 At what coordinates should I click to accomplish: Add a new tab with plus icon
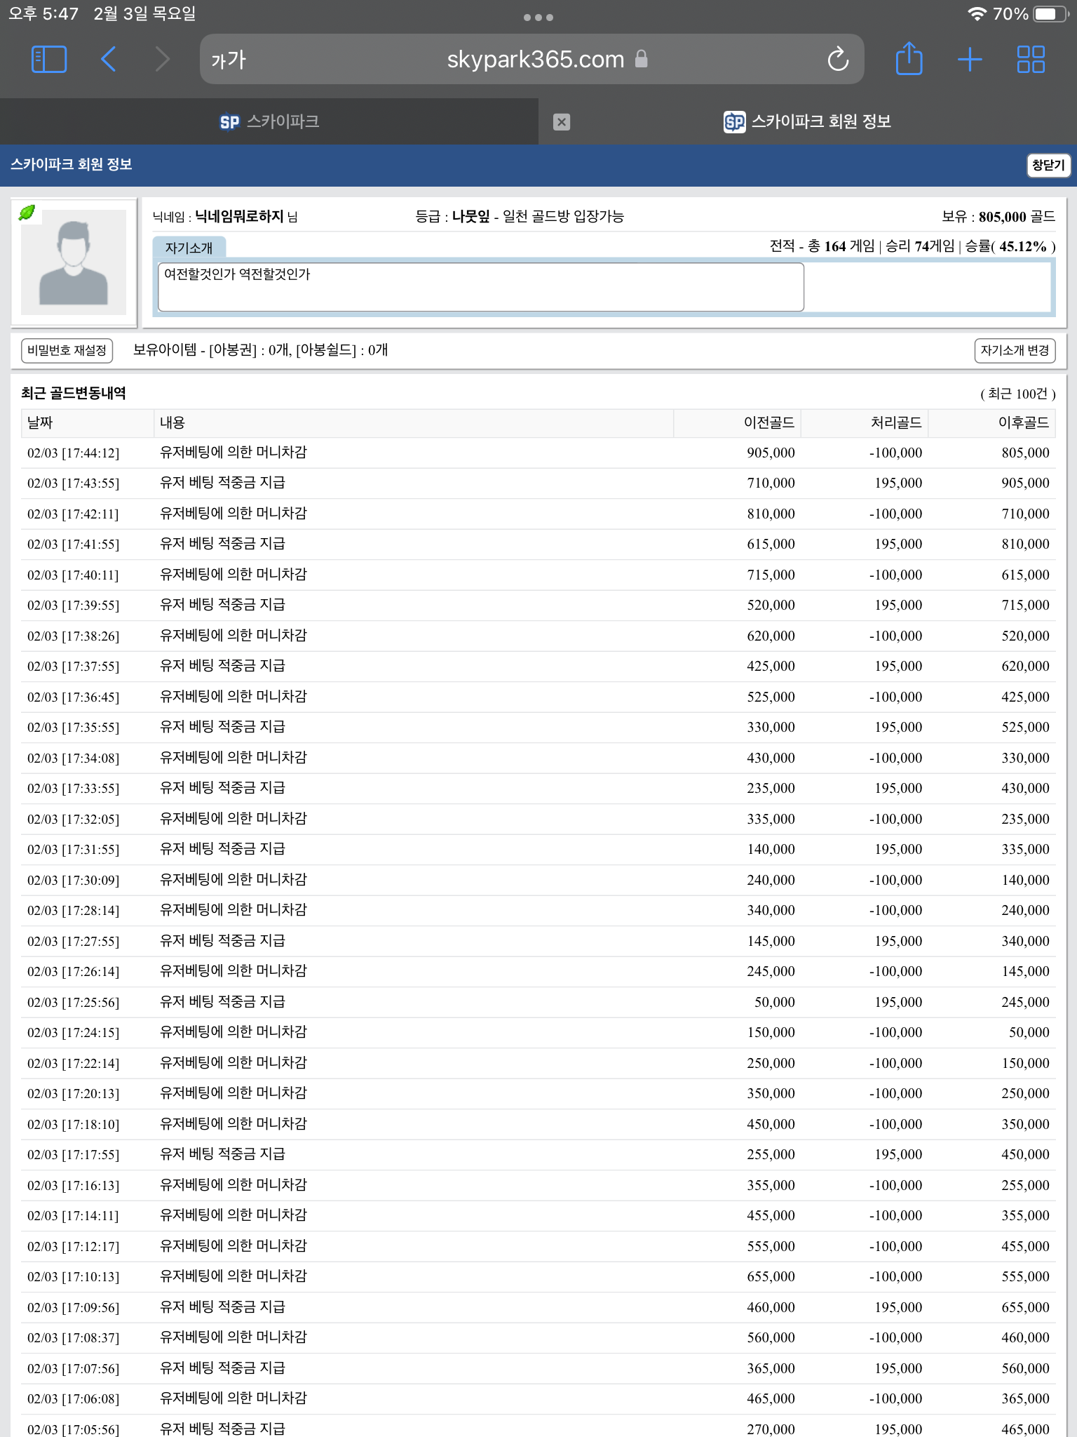tap(970, 60)
